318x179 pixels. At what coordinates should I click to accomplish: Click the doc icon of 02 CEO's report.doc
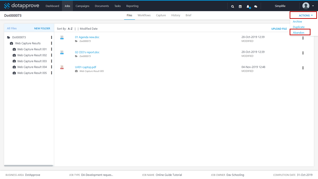[x=62, y=52]
